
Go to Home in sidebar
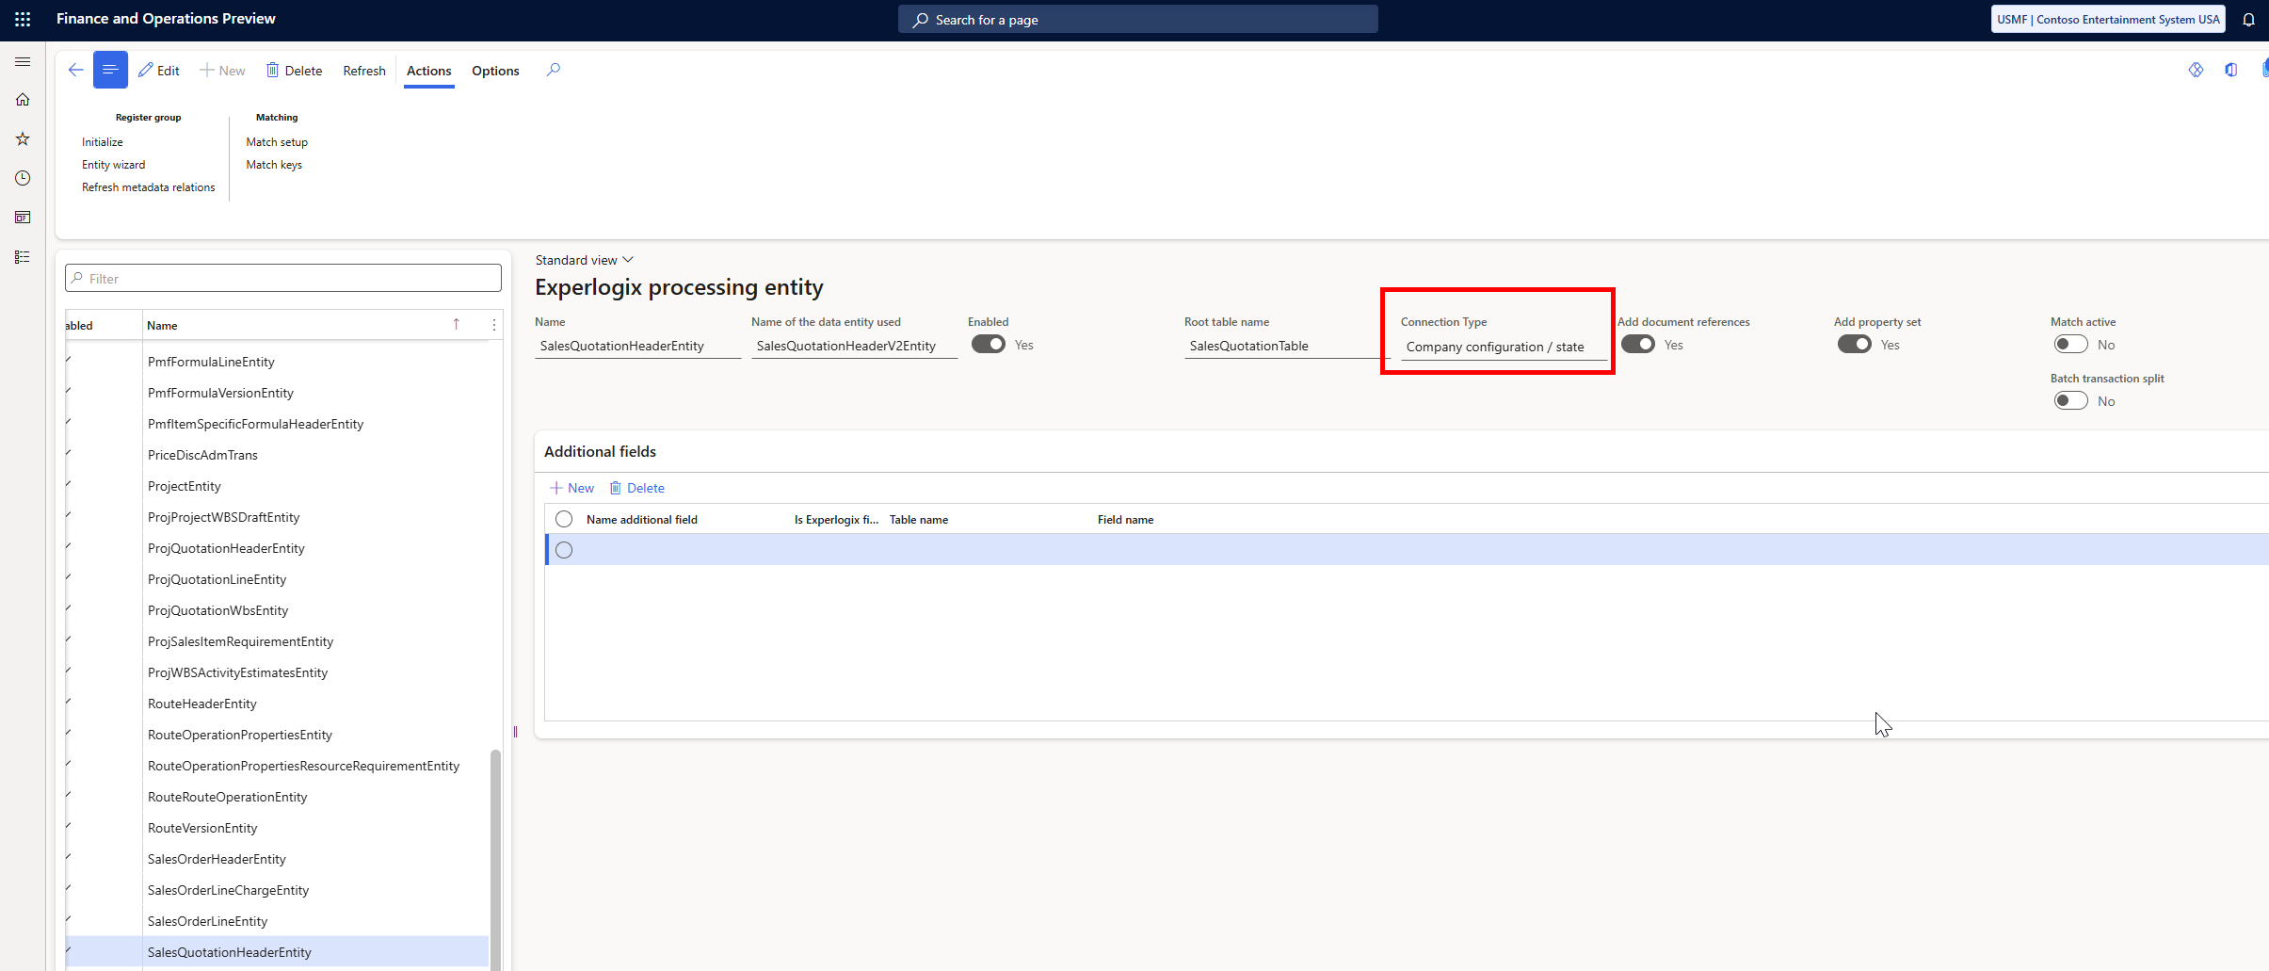pyautogui.click(x=23, y=100)
